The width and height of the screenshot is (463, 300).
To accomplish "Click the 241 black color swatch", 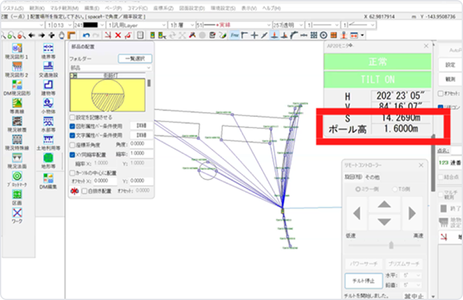I will [x=90, y=25].
